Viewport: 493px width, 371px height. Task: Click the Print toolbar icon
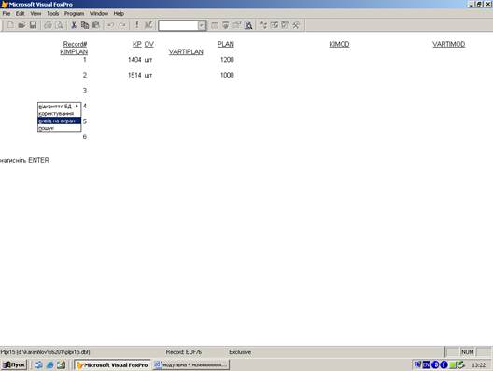(x=48, y=25)
